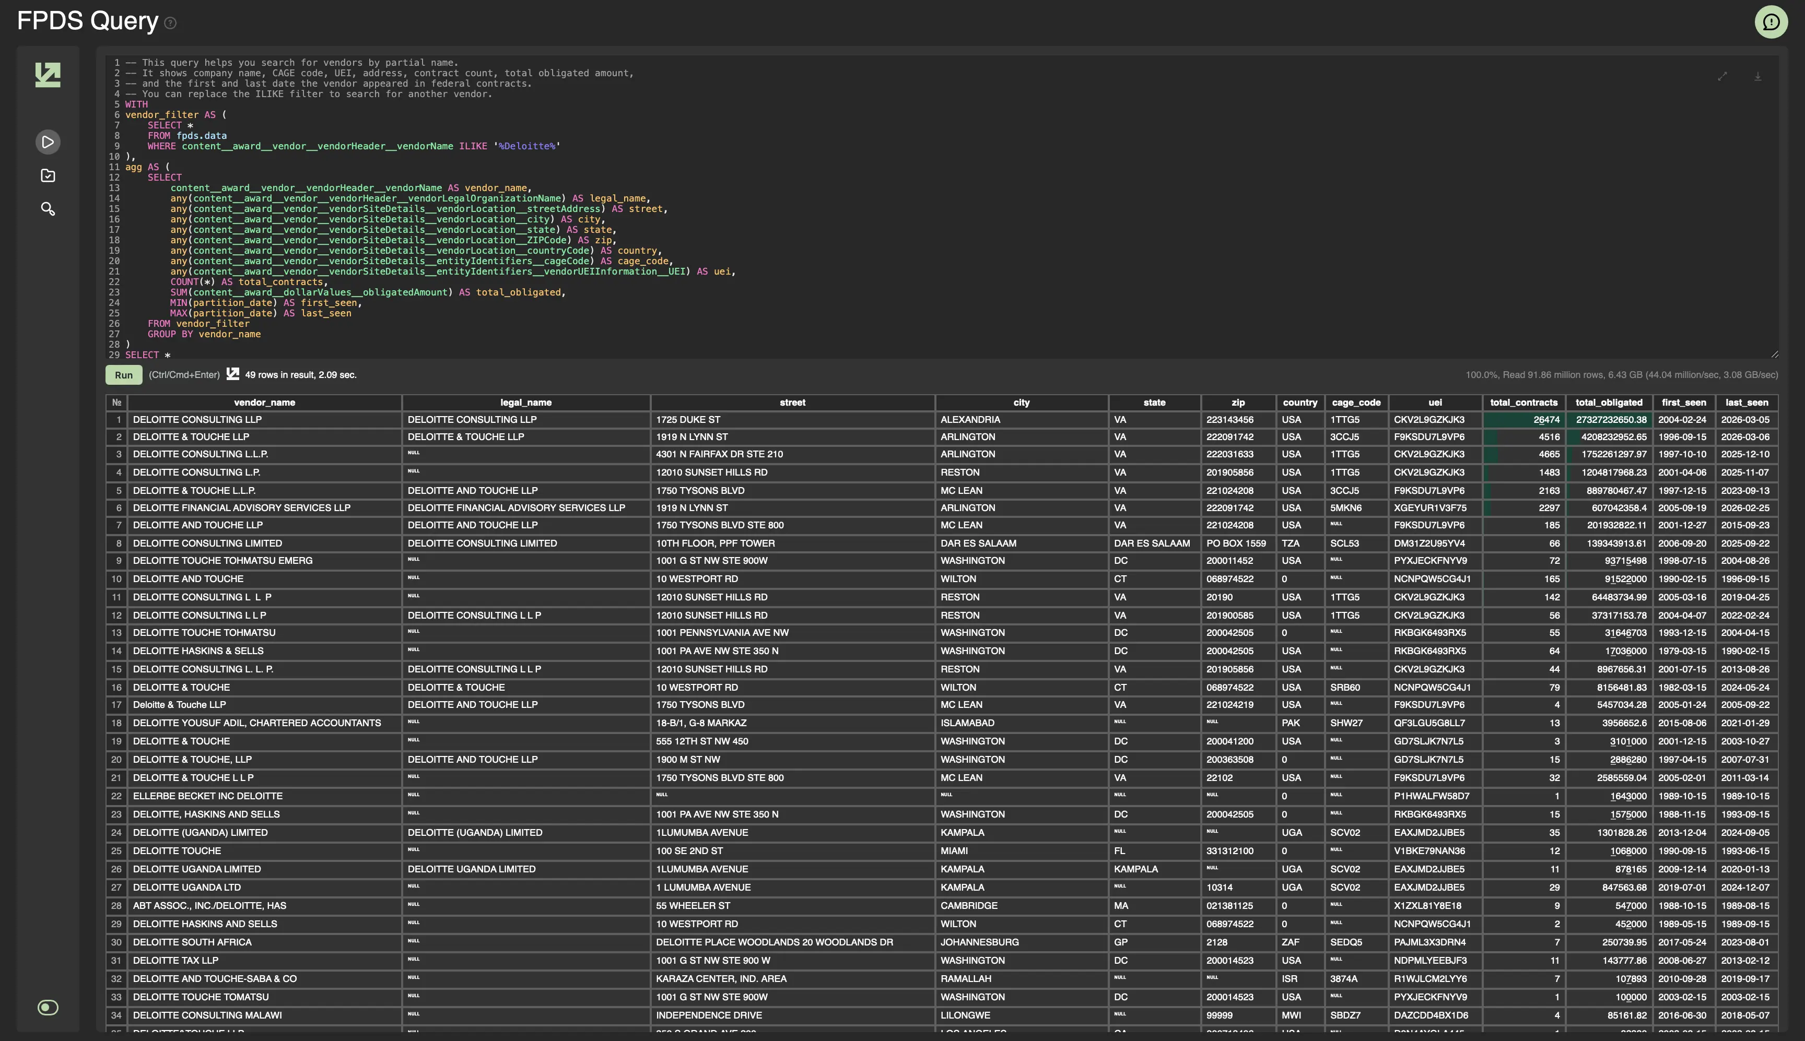Click vendor cell DELOITTE FINANCIAL ADVISORY SERVICES LLP
The width and height of the screenshot is (1805, 1041).
265,507
